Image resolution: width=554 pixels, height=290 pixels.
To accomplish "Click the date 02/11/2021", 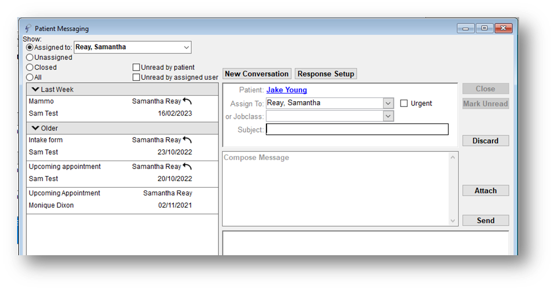I will (x=175, y=205).
